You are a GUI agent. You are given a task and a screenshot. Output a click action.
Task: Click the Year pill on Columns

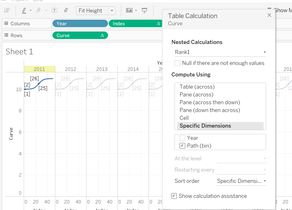coord(80,23)
